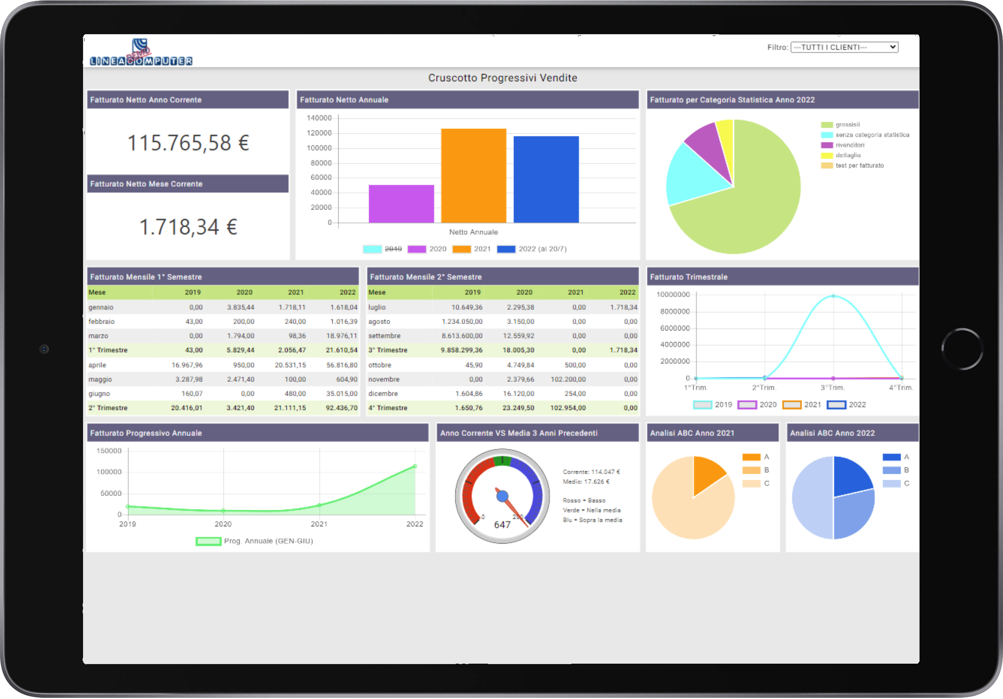Click the Linea Computer logo
This screenshot has width=1003, height=699.
coord(141,52)
